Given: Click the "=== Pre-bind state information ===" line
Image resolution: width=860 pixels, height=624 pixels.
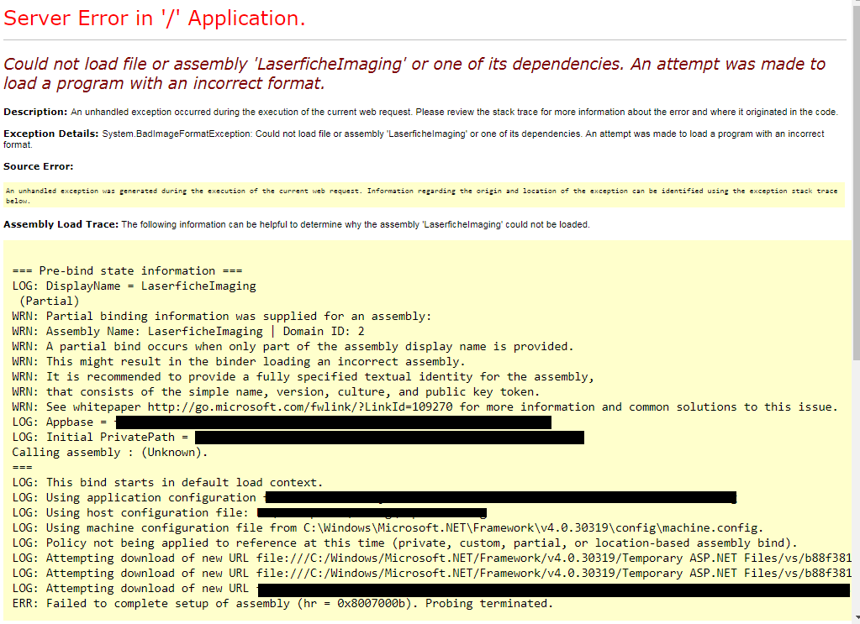Looking at the screenshot, I should tap(127, 270).
